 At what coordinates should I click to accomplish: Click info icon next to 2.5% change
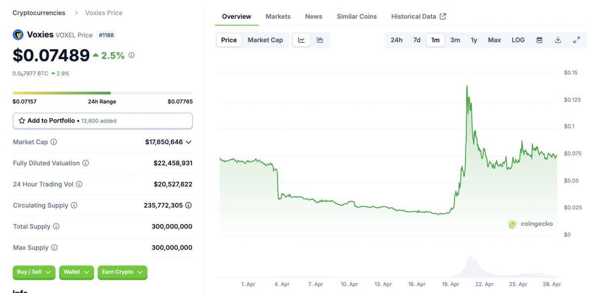click(131, 55)
